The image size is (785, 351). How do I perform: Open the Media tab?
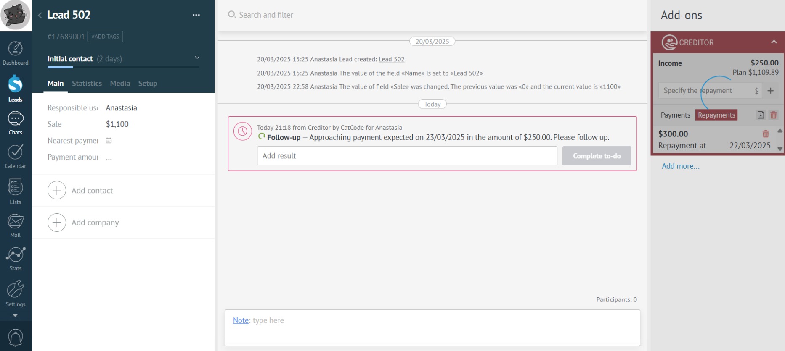point(120,84)
